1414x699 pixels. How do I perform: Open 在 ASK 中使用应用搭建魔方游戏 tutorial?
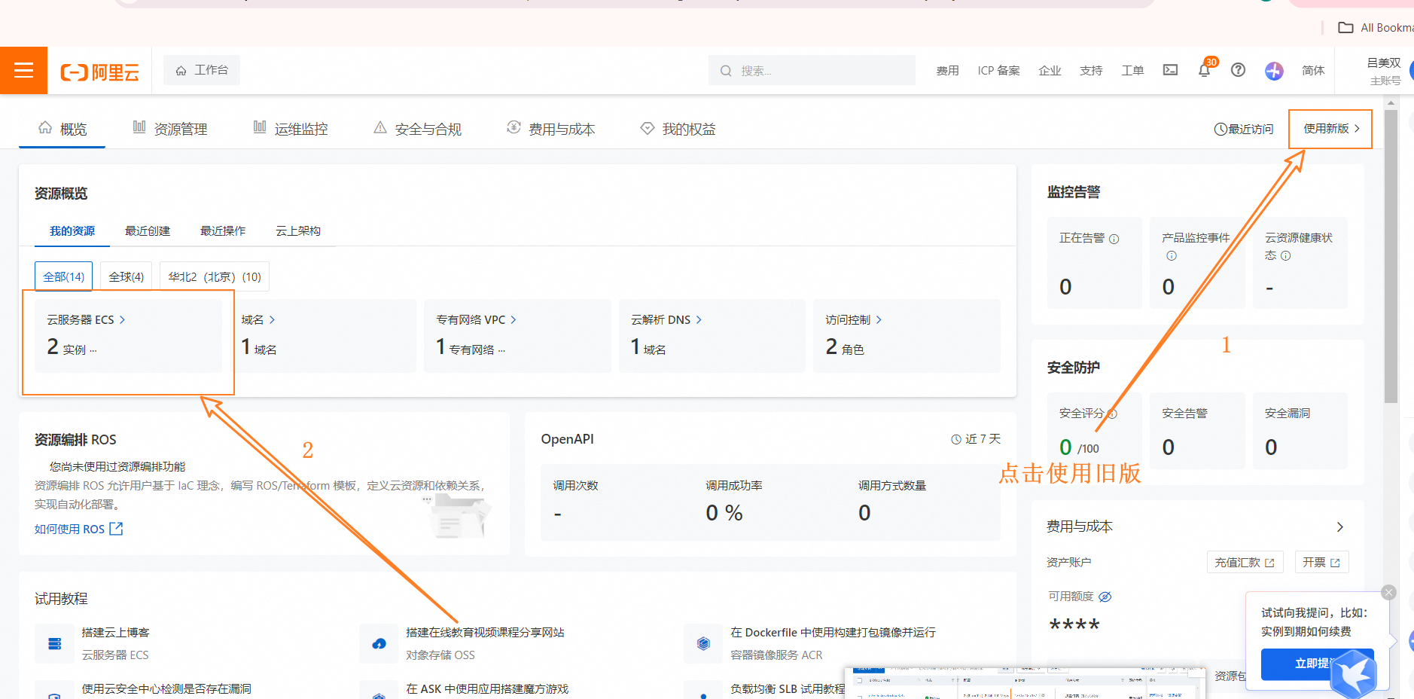tap(487, 688)
